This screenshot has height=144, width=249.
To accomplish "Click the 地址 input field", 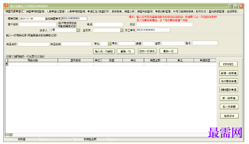I will [165, 24].
